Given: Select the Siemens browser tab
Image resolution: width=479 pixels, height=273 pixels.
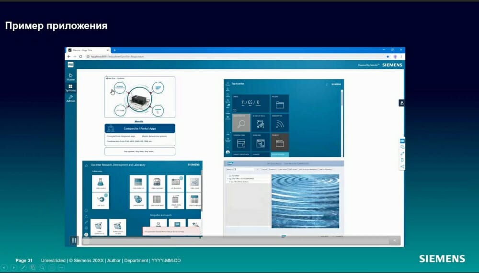Looking at the screenshot, I should point(89,50).
